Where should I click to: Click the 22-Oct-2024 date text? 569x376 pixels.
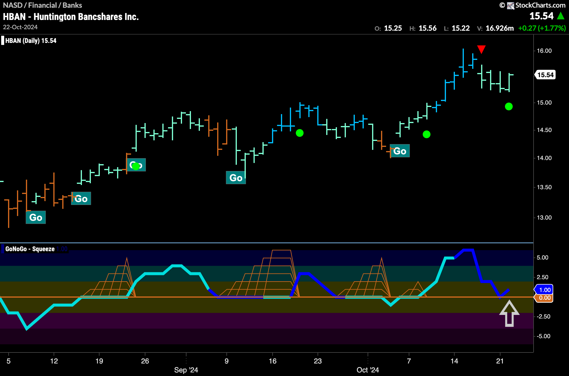[20, 27]
